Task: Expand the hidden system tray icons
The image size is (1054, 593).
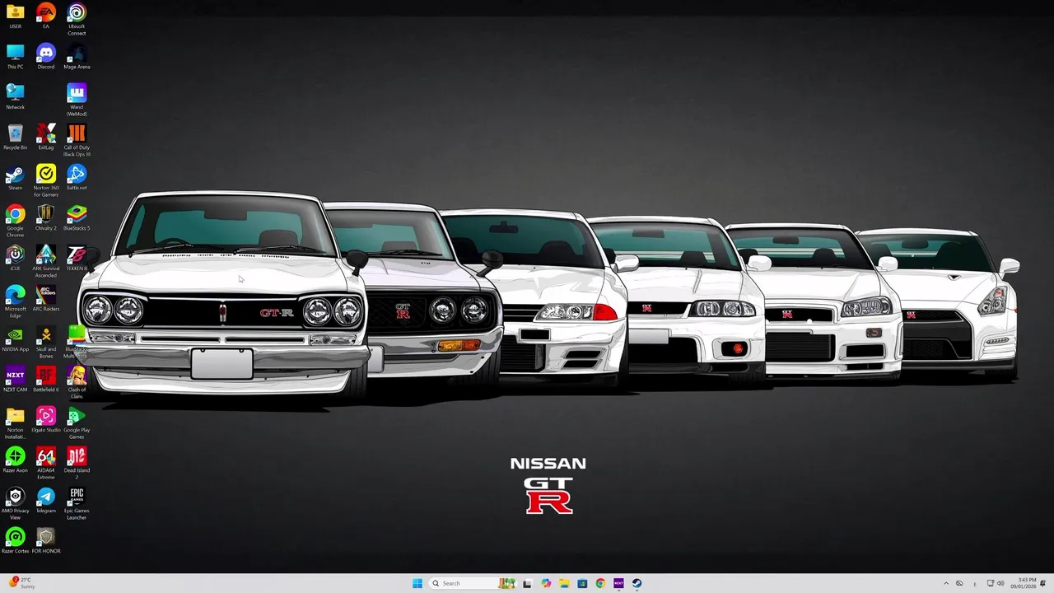Action: (945, 583)
